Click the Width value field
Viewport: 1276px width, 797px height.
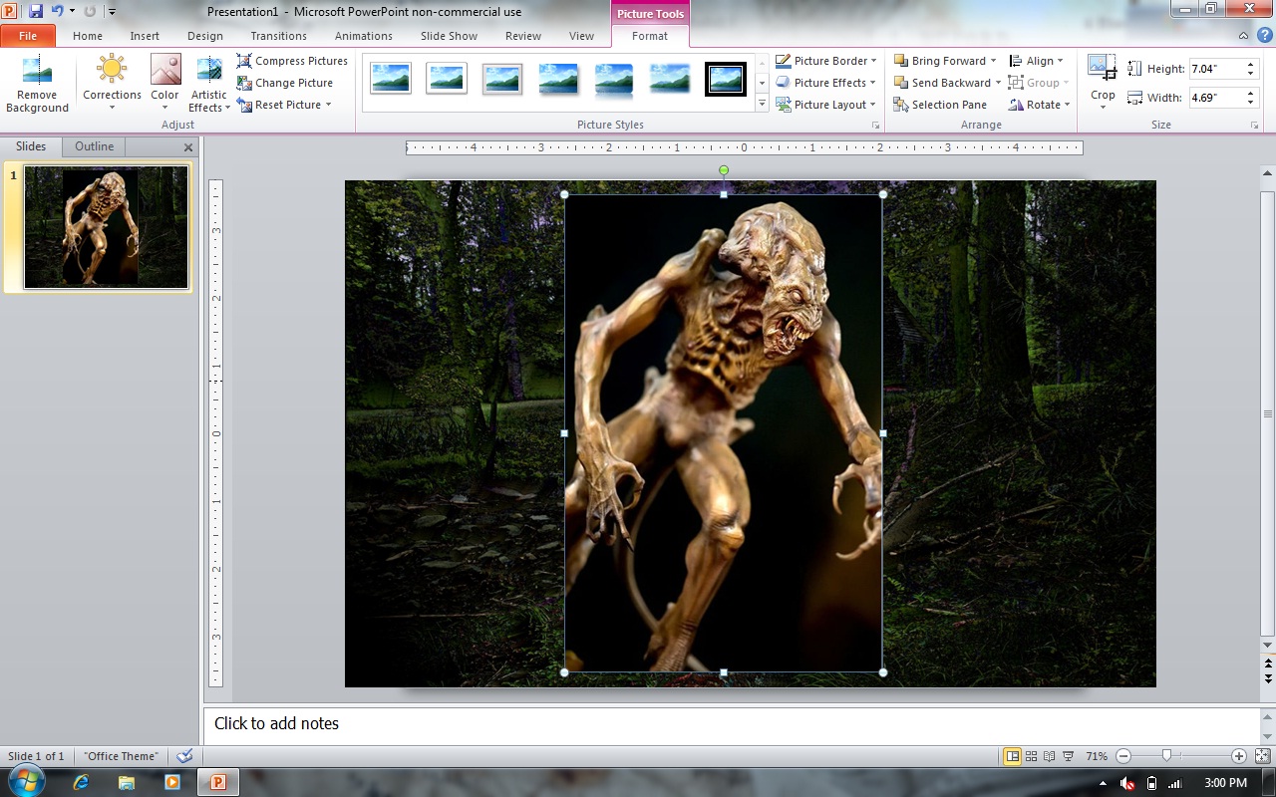(1215, 98)
